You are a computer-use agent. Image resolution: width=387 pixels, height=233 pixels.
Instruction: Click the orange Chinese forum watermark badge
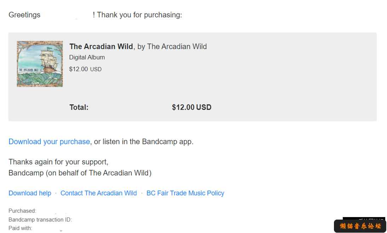click(360, 226)
